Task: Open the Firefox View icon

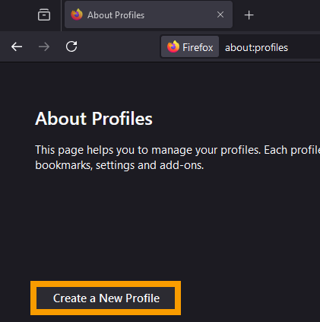Action: 44,14
